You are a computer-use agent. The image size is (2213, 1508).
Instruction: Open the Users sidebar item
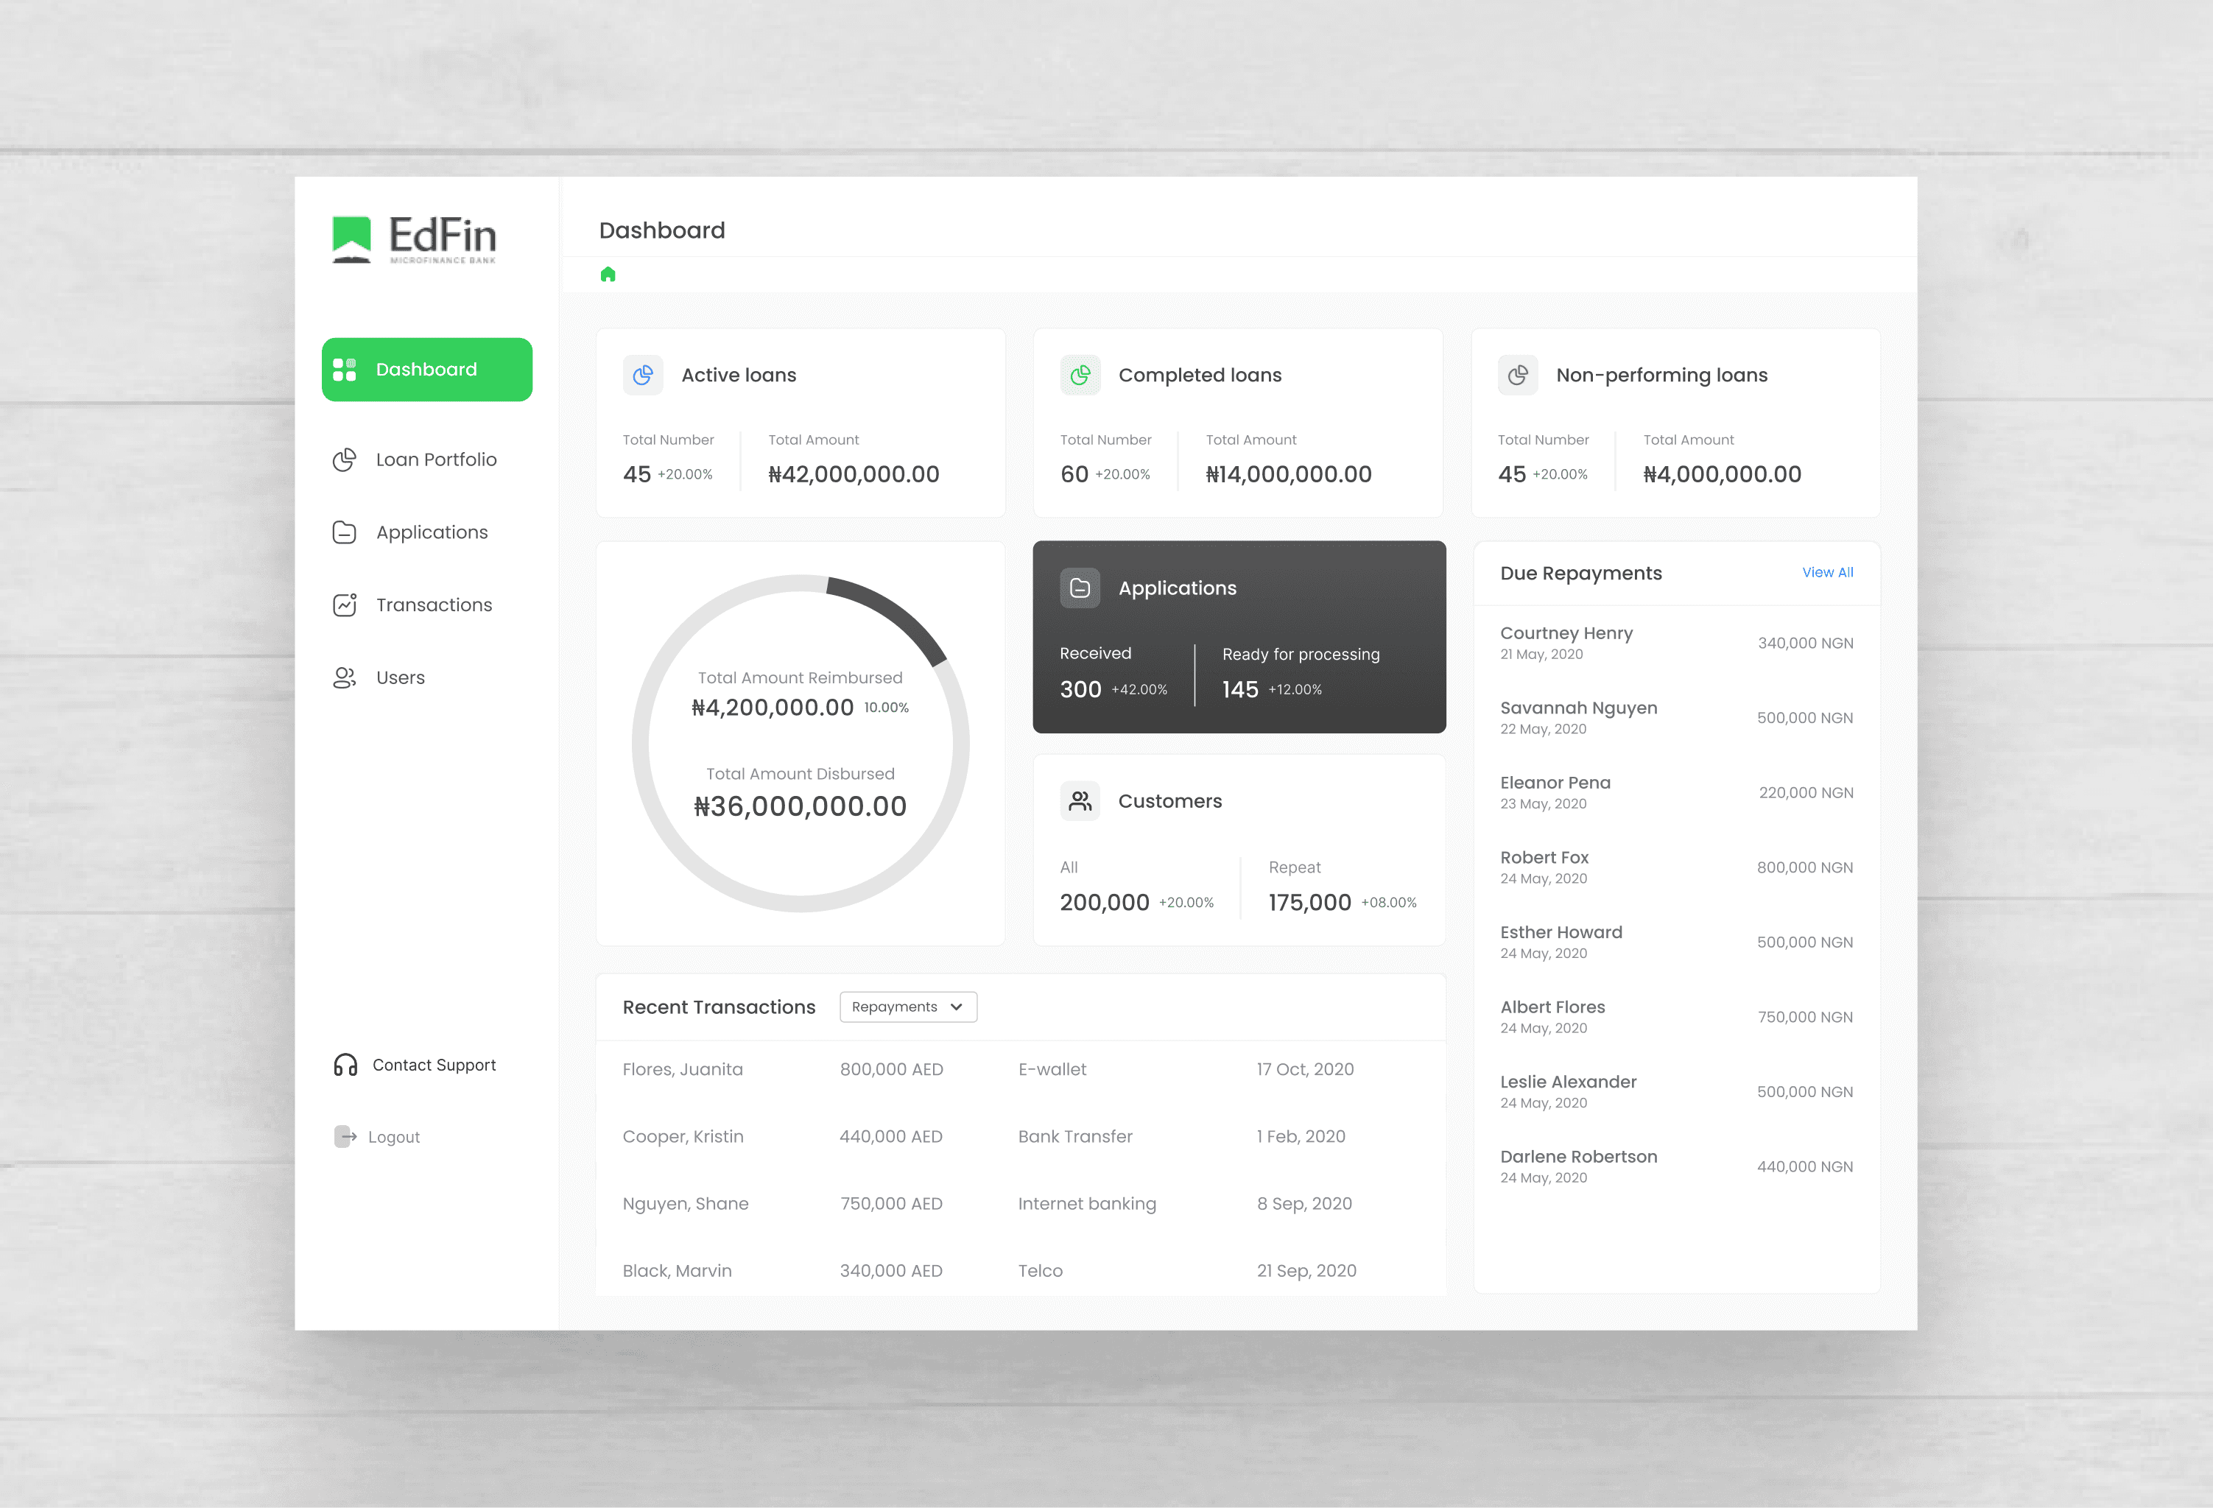tap(400, 678)
